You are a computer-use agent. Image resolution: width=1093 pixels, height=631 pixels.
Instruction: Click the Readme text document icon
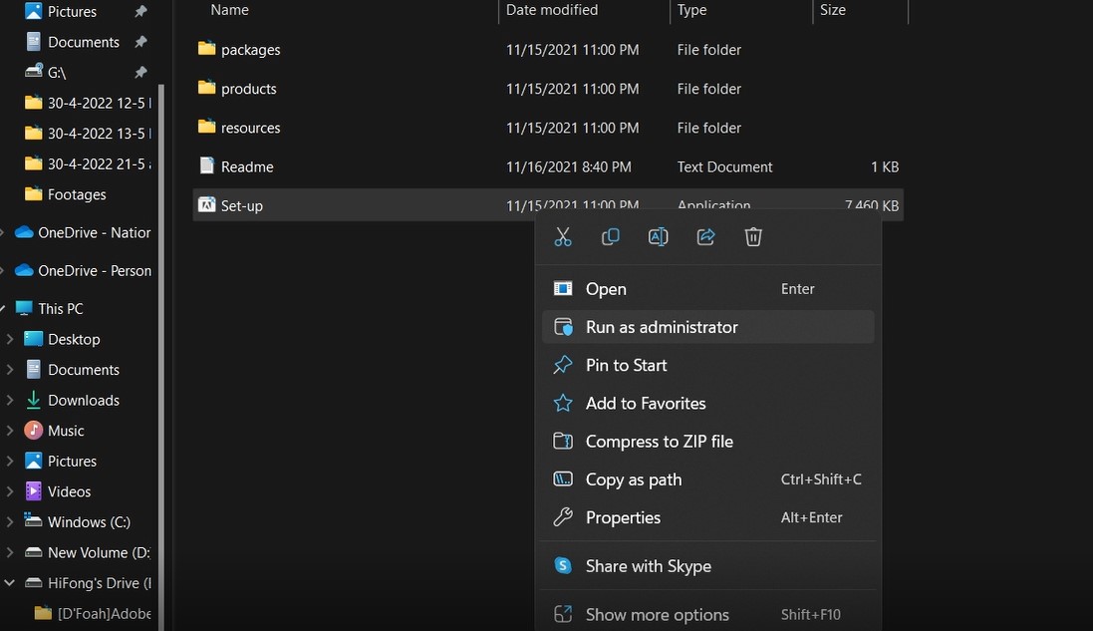tap(207, 166)
